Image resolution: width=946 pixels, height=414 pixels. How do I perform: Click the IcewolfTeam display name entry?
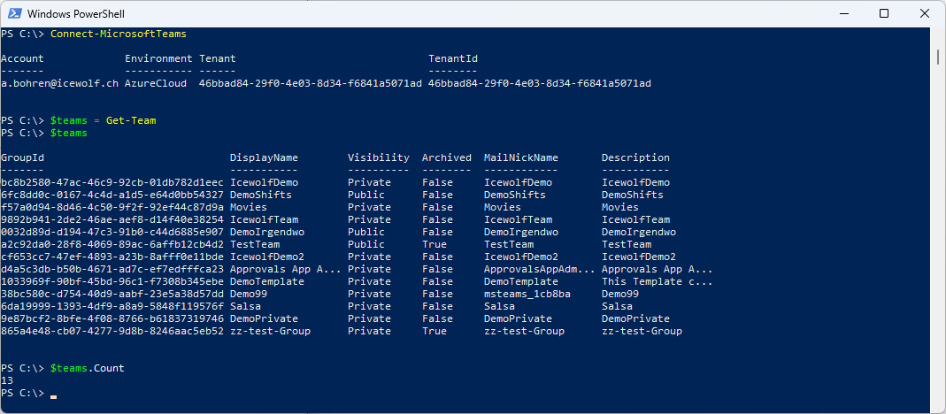click(x=264, y=219)
